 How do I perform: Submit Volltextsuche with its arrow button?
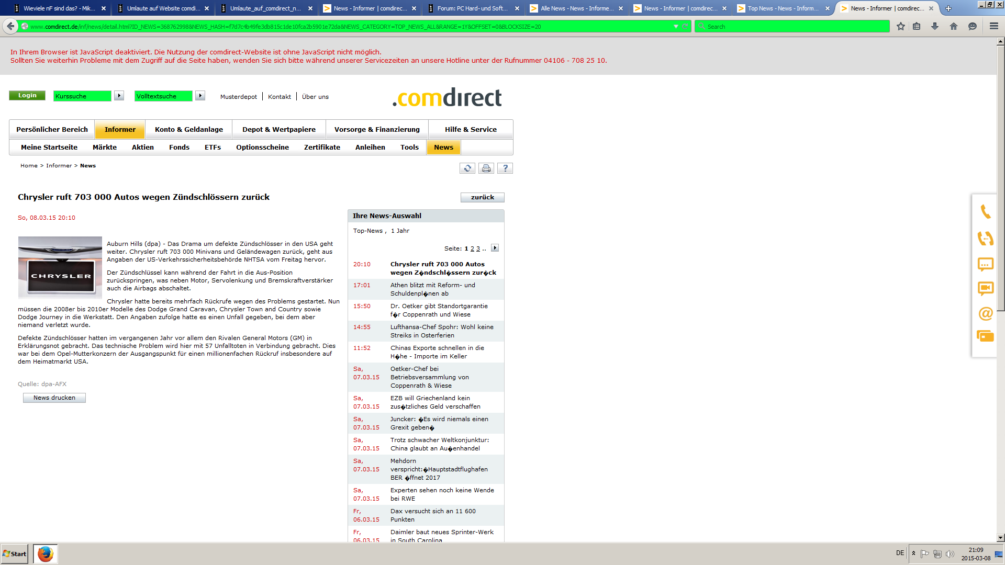200,96
